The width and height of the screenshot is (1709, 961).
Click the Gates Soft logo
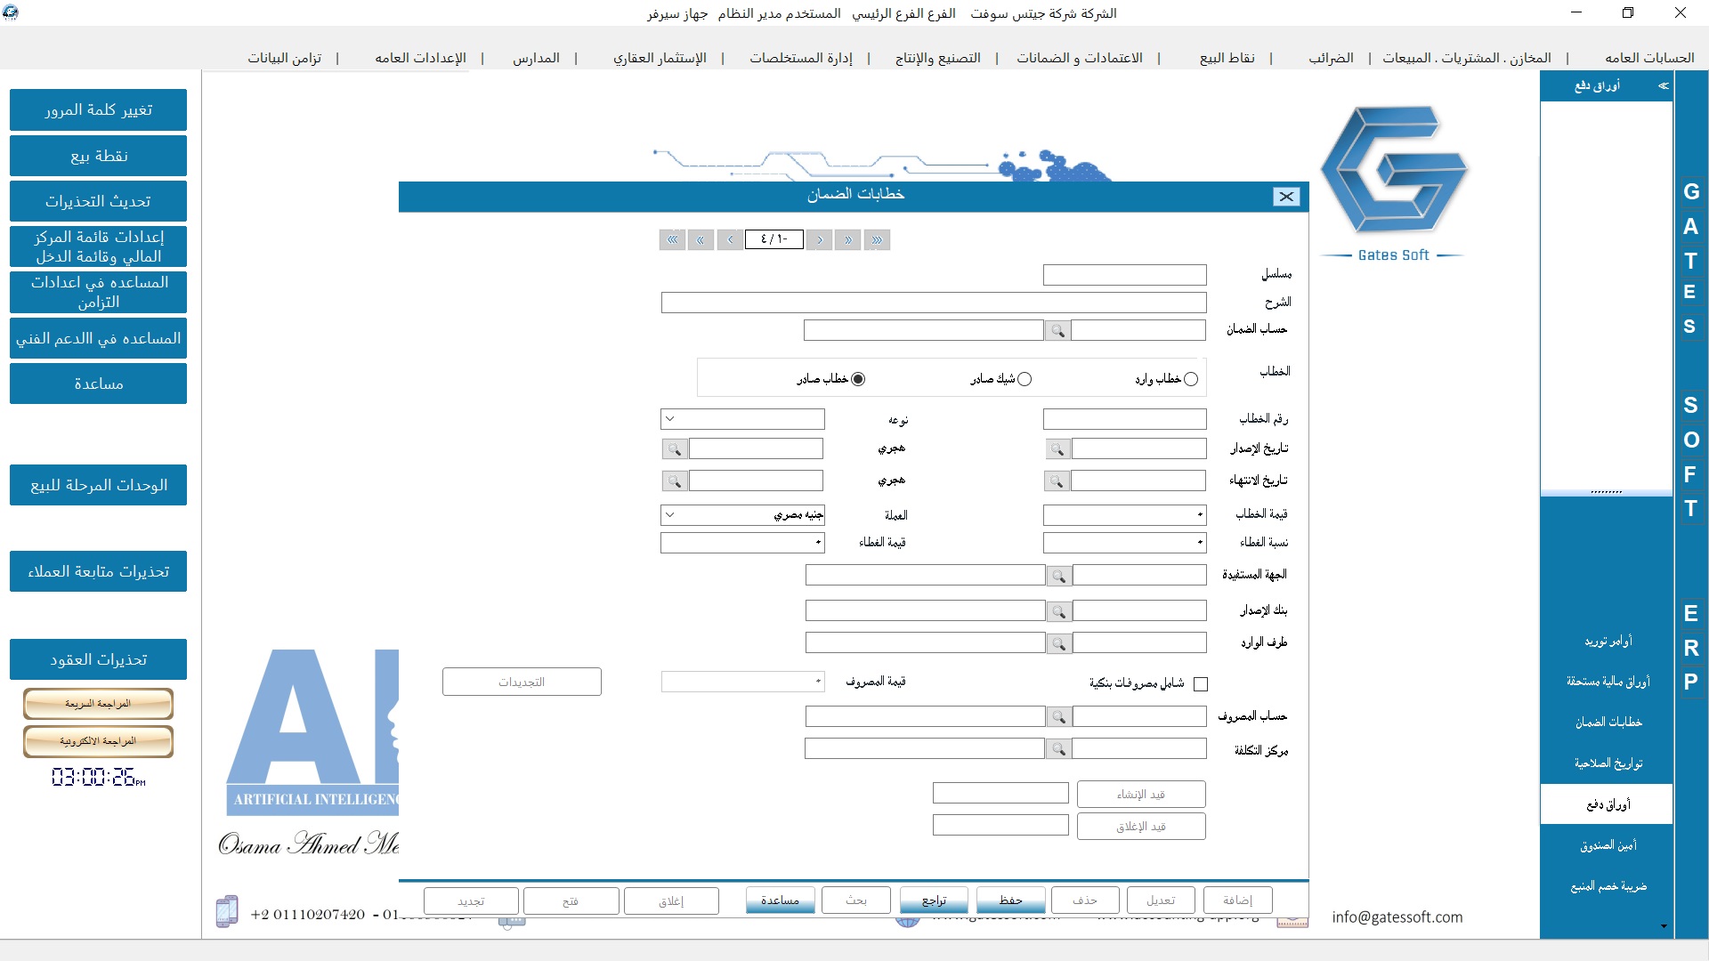coord(1393,182)
